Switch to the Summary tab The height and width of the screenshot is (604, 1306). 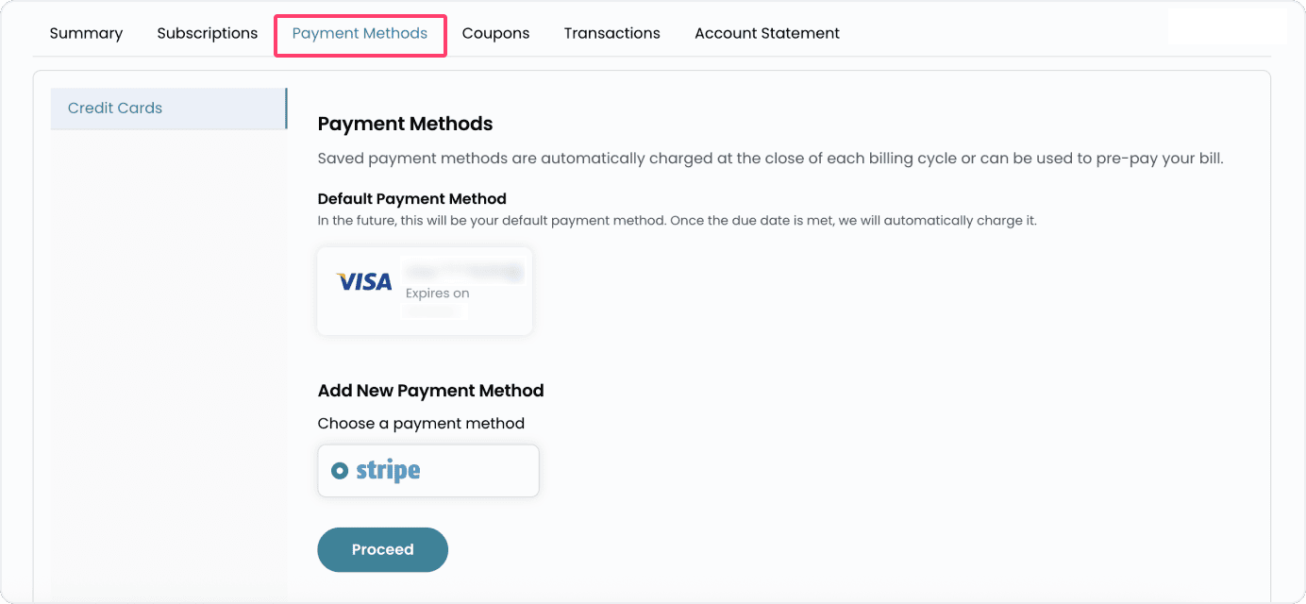pyautogui.click(x=85, y=33)
